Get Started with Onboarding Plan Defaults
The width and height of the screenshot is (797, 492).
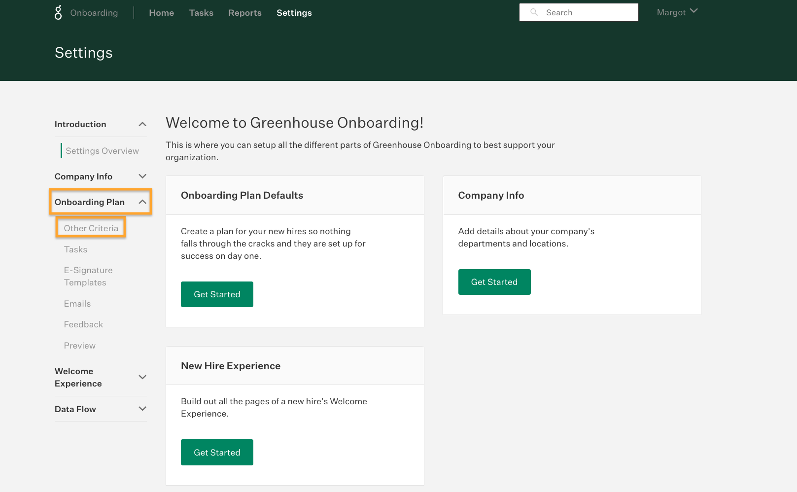click(x=217, y=294)
